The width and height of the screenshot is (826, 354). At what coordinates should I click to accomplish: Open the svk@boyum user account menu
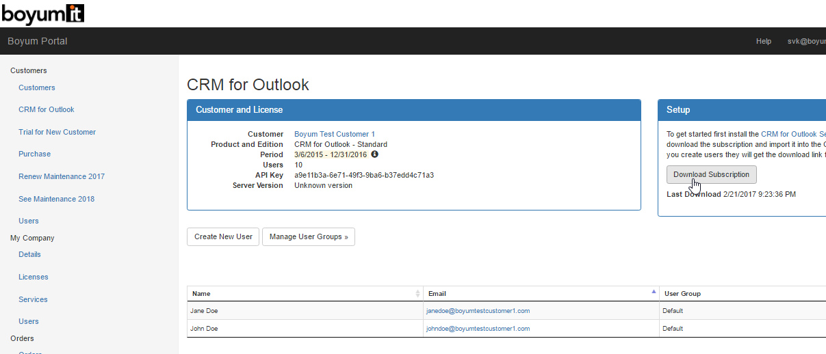coord(806,41)
